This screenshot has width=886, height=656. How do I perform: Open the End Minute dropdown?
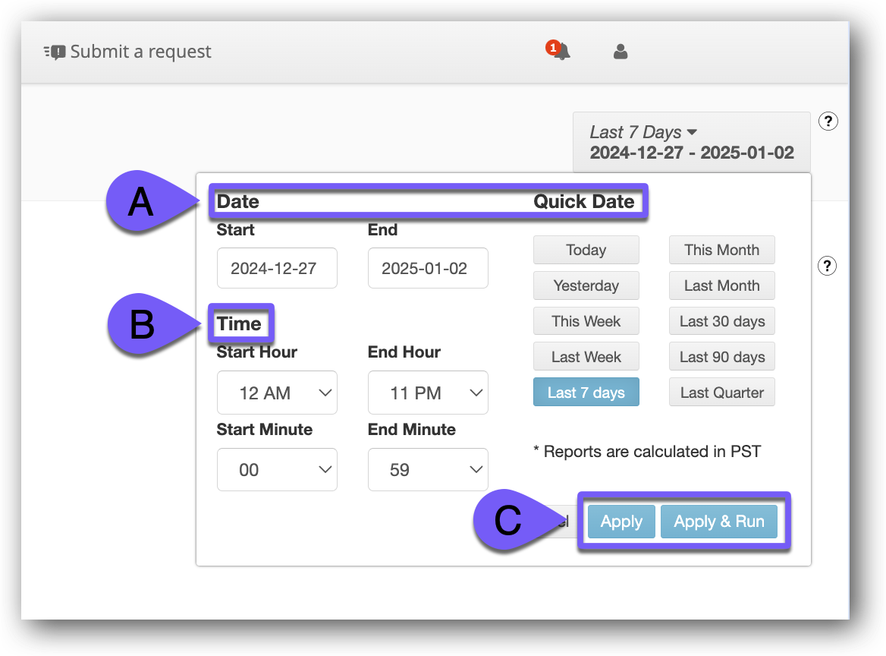428,470
